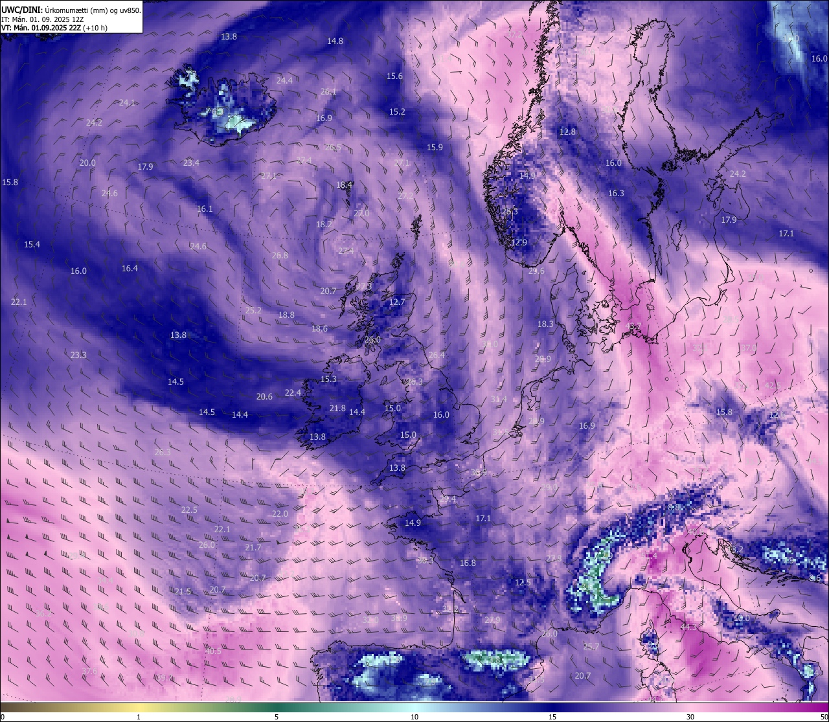The width and height of the screenshot is (829, 722).
Task: Click the map value 44.3 near Italy
Action: coord(688,627)
